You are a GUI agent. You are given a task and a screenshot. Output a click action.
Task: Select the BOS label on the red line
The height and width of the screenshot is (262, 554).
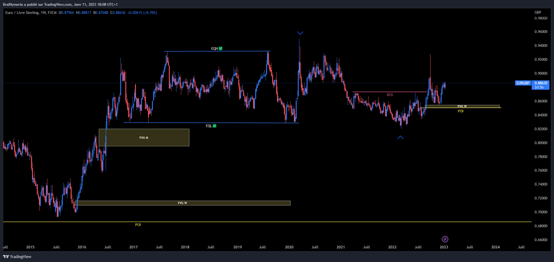click(x=390, y=95)
